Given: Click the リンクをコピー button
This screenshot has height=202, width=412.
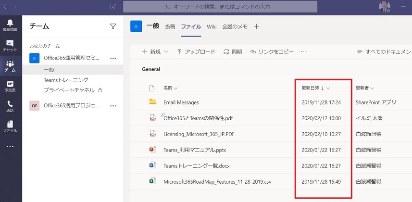Looking at the screenshot, I should point(272,52).
